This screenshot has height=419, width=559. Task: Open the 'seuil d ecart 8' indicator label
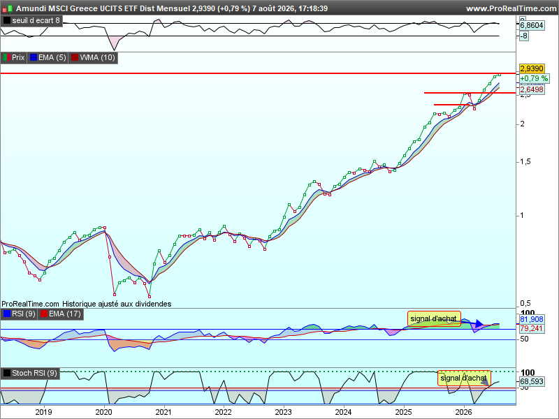31,21
